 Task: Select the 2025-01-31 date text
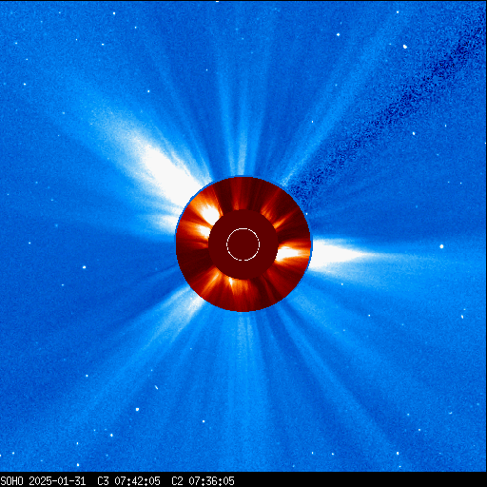57,481
